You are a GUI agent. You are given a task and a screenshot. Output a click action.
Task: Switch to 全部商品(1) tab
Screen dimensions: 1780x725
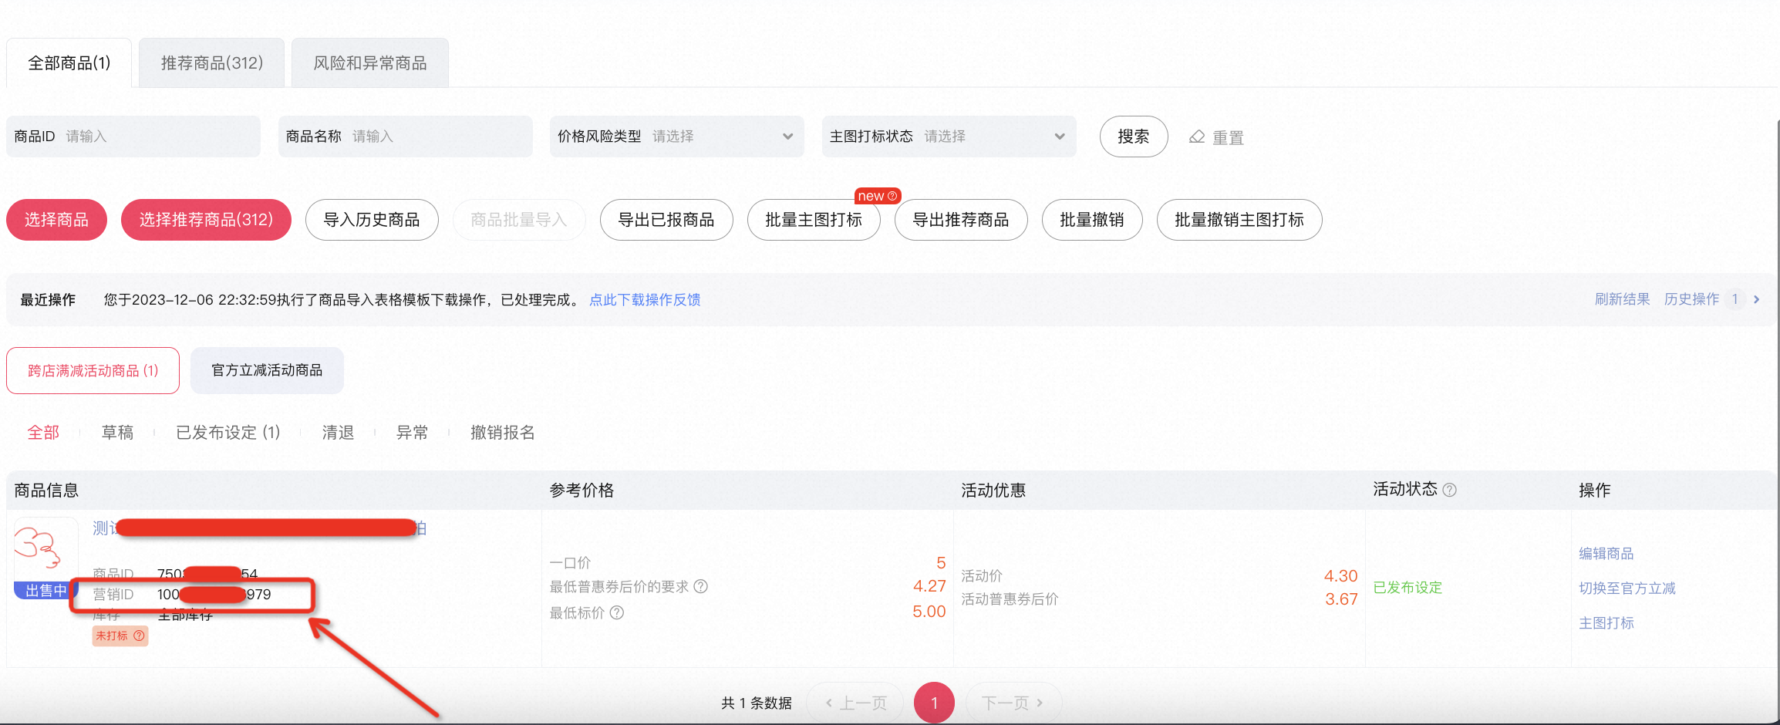click(x=69, y=63)
